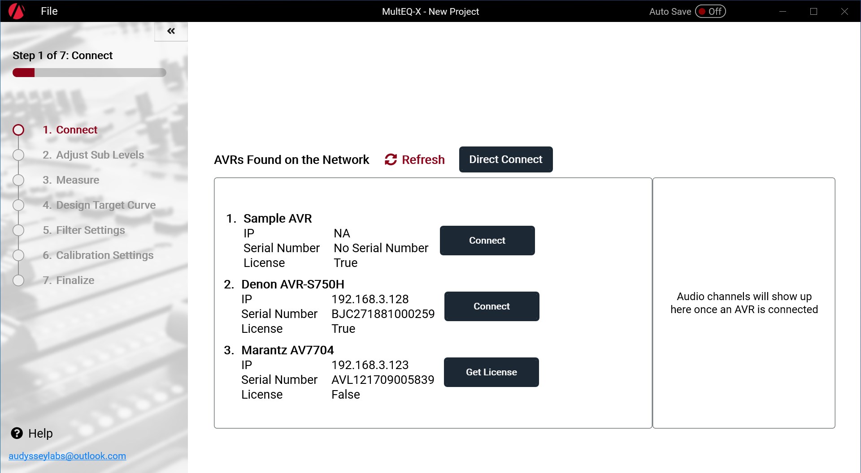This screenshot has height=473, width=861.
Task: Connect to the Denon AVR-S750H
Action: [x=492, y=306]
